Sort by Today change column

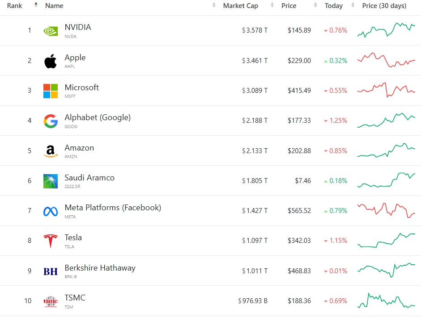(x=334, y=6)
